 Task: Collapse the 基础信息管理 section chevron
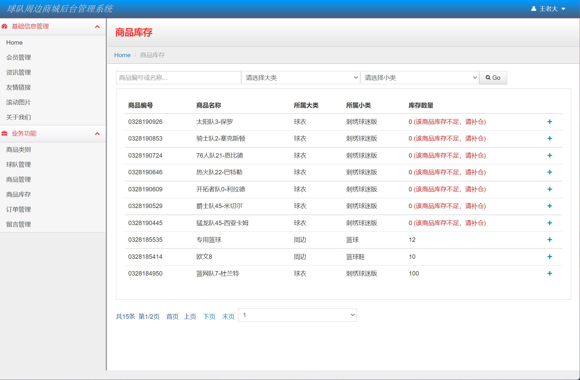(97, 27)
